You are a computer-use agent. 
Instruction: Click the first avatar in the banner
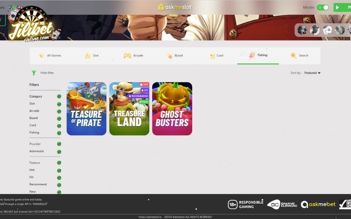(302, 30)
